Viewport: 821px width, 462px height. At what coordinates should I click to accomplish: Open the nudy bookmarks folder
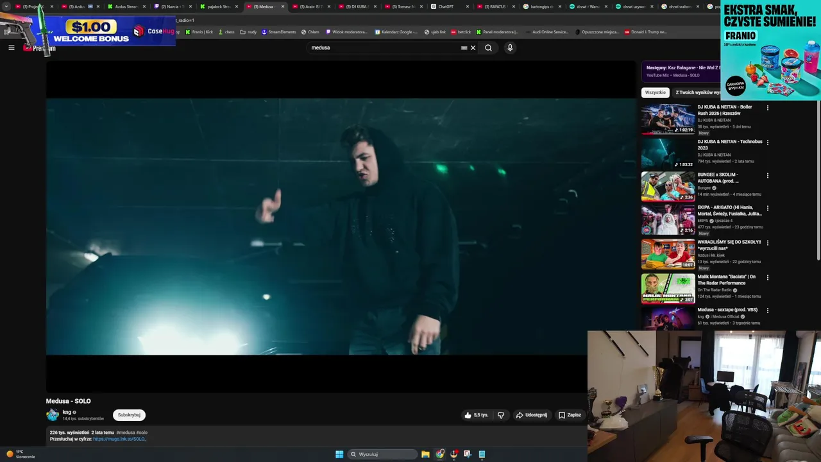[x=248, y=31]
